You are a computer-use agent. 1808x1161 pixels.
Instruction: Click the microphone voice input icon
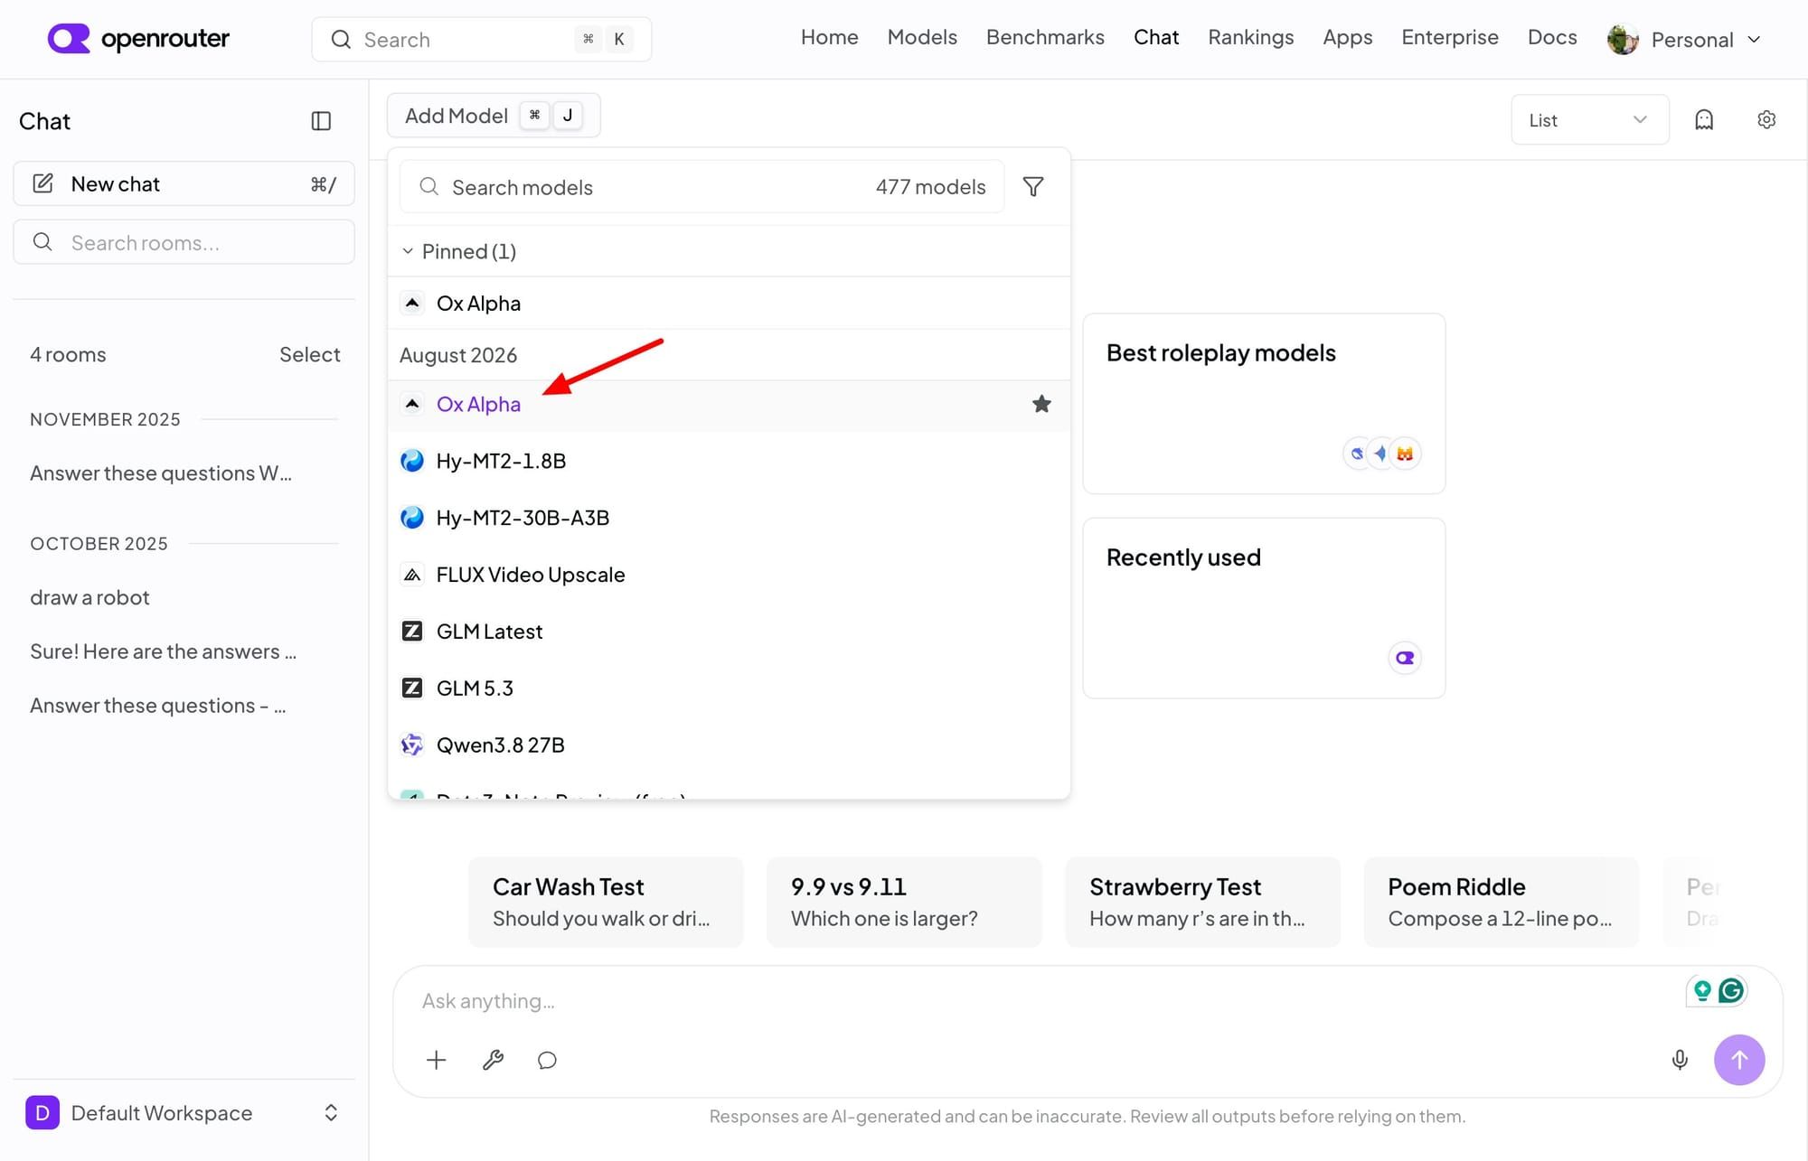1680,1059
